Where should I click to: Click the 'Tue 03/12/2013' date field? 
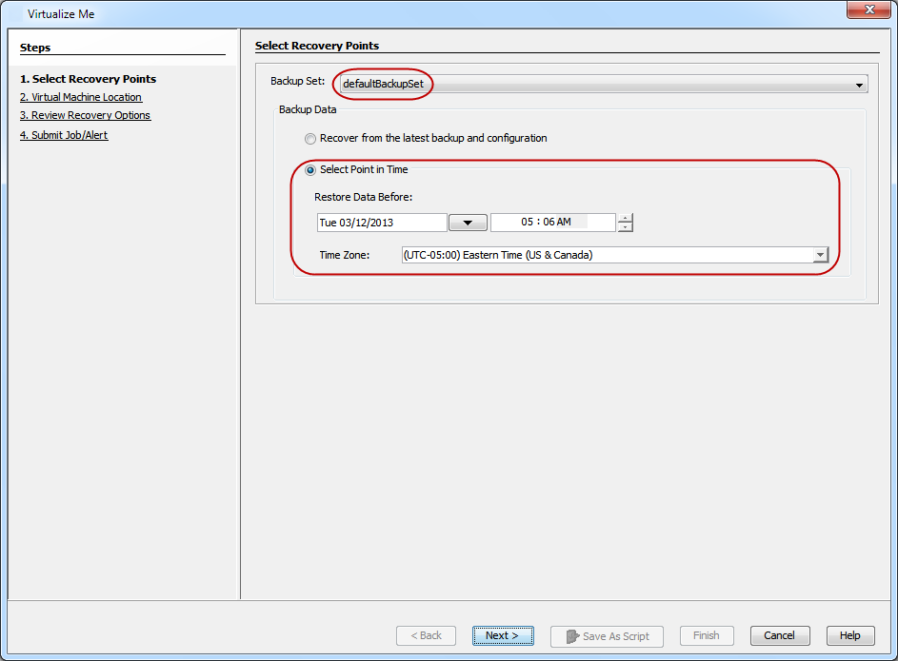[381, 223]
